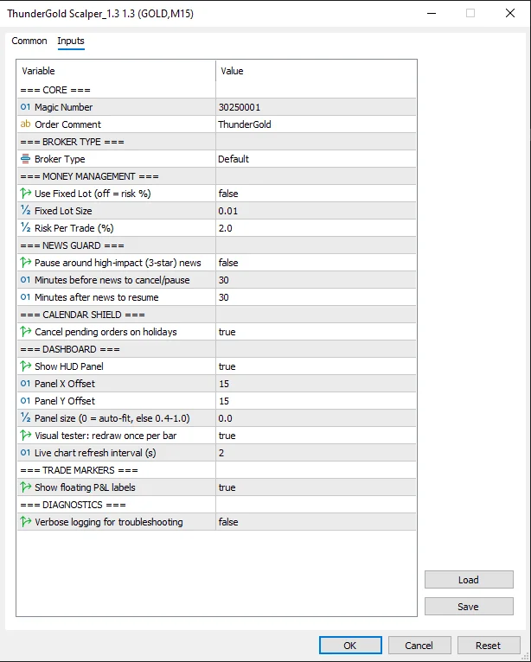The height and width of the screenshot is (662, 531).
Task: Edit Minutes after news to resume value
Action: click(316, 297)
